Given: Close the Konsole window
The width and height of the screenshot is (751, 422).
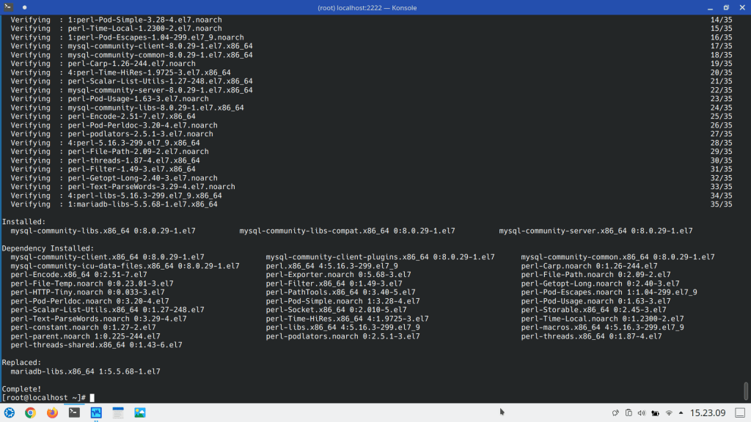Looking at the screenshot, I should coord(742,7).
